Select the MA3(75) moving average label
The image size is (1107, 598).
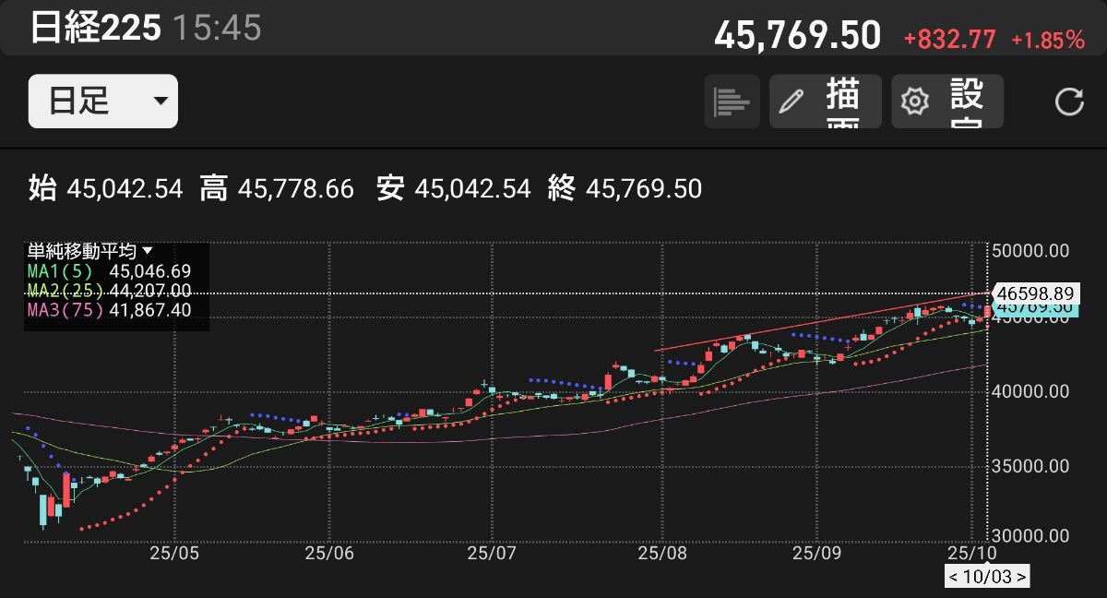65,310
